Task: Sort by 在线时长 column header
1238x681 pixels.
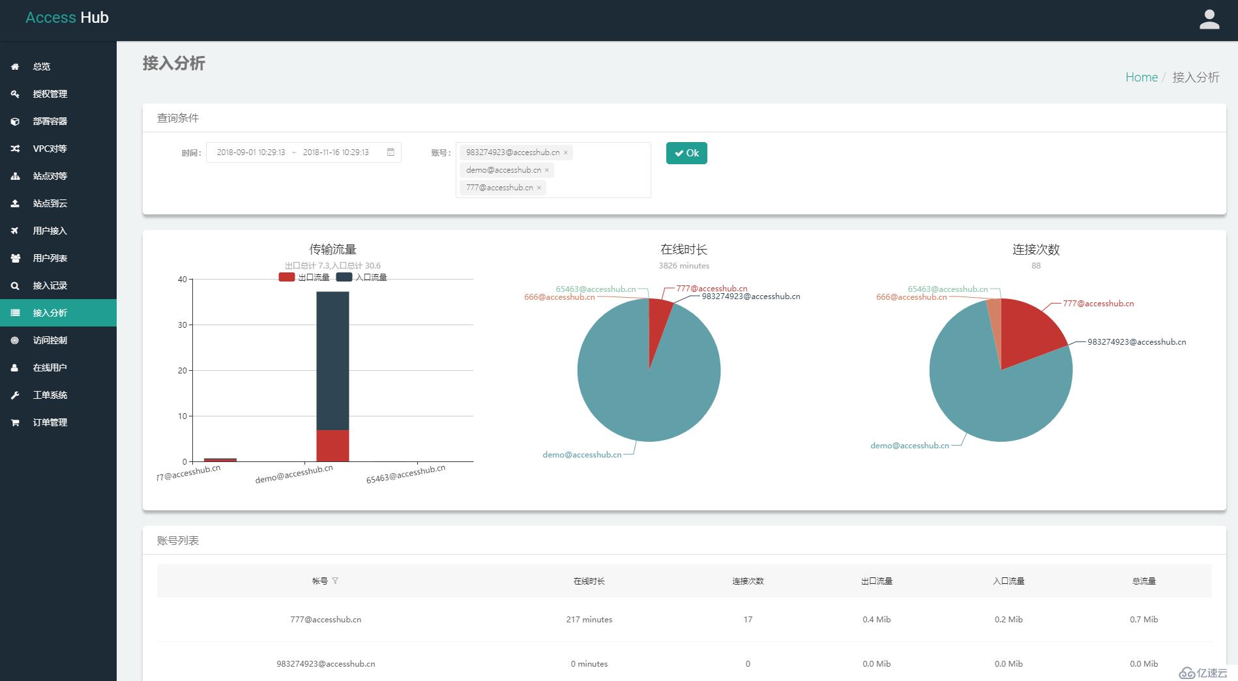Action: click(x=589, y=581)
